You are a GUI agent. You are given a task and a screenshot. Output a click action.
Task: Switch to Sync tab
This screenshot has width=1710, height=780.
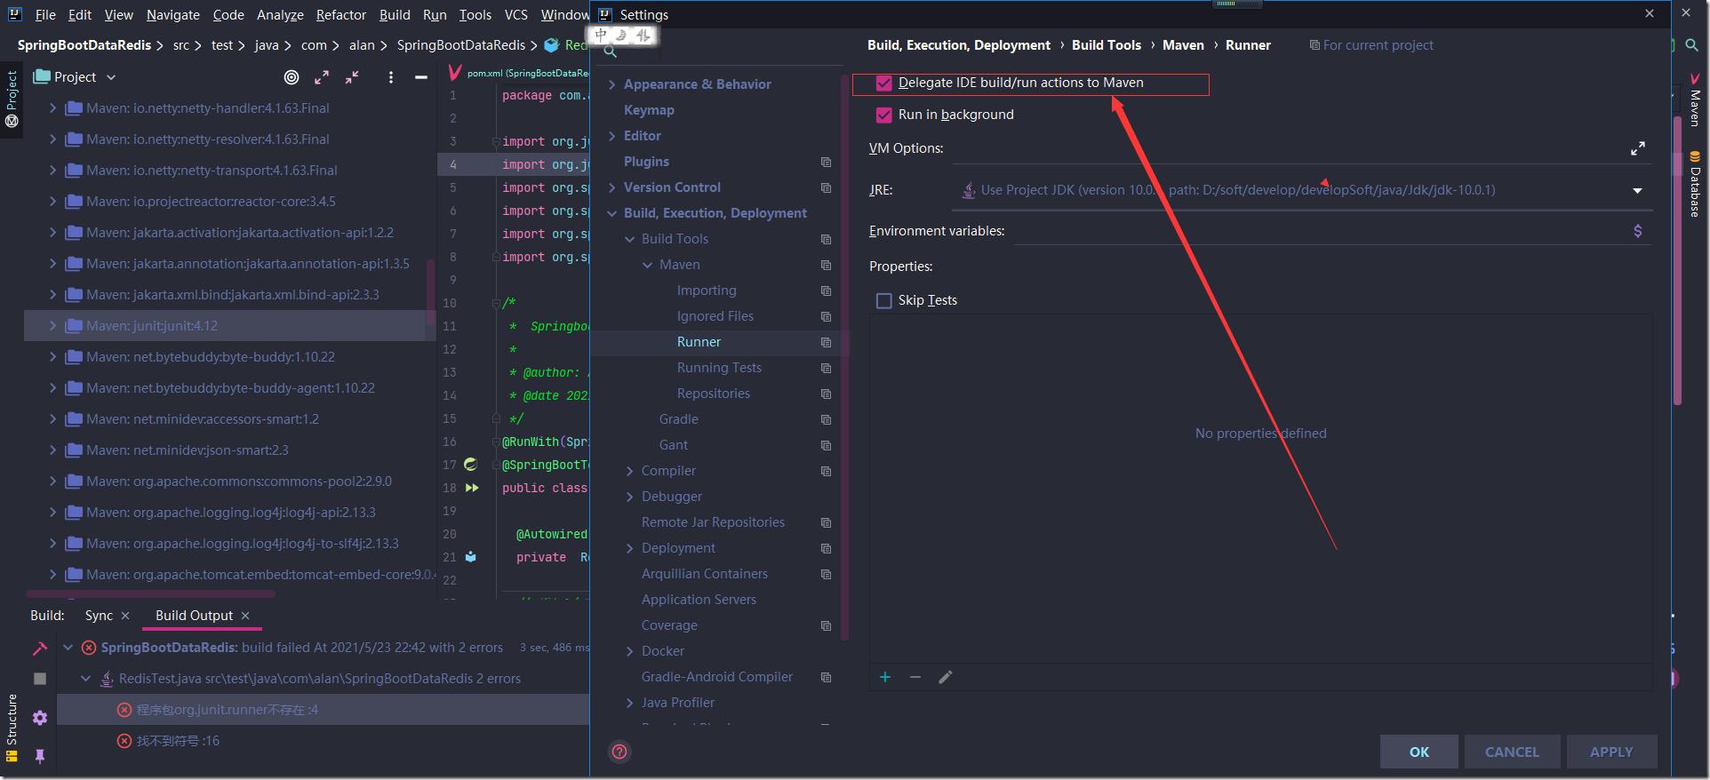pos(99,616)
